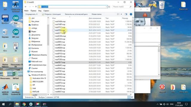Sort by Размер column header
191x107 pixels.
click(x=125, y=18)
